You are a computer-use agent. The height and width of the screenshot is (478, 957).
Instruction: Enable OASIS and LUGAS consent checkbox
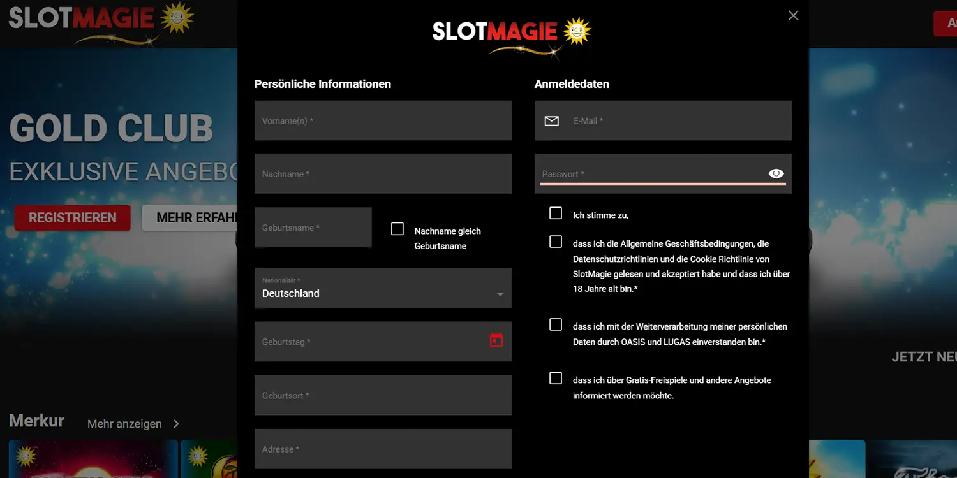[x=556, y=324]
